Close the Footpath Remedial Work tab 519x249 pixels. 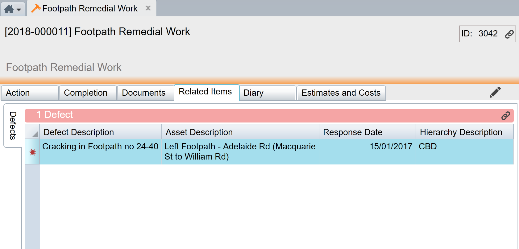[148, 8]
